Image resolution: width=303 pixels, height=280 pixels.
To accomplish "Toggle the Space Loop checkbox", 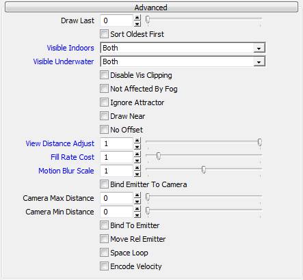I will 104,253.
